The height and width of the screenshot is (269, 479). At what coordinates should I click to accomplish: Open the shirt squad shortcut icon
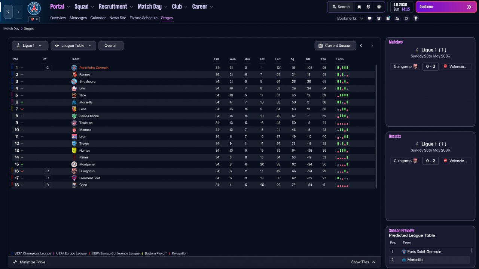(379, 18)
